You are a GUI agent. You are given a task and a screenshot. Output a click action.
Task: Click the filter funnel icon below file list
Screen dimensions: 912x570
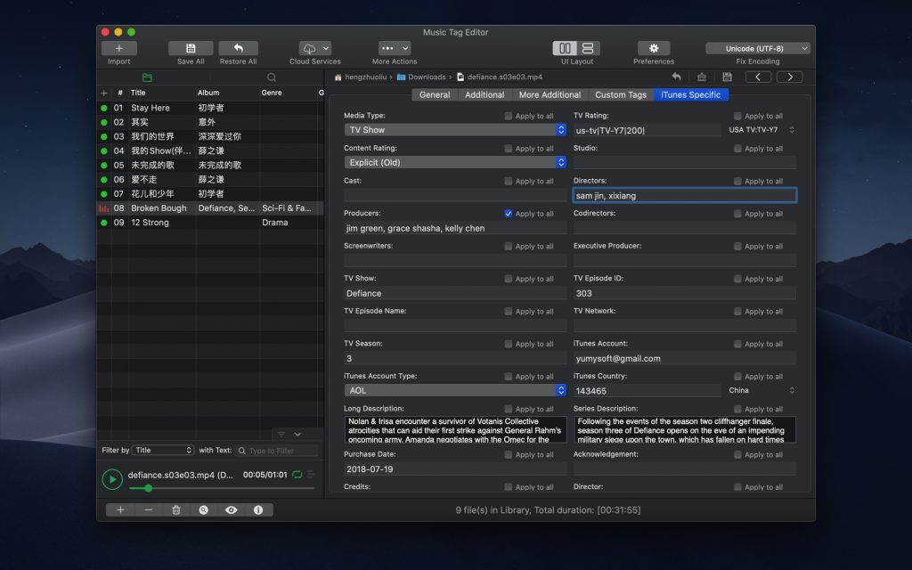[281, 435]
